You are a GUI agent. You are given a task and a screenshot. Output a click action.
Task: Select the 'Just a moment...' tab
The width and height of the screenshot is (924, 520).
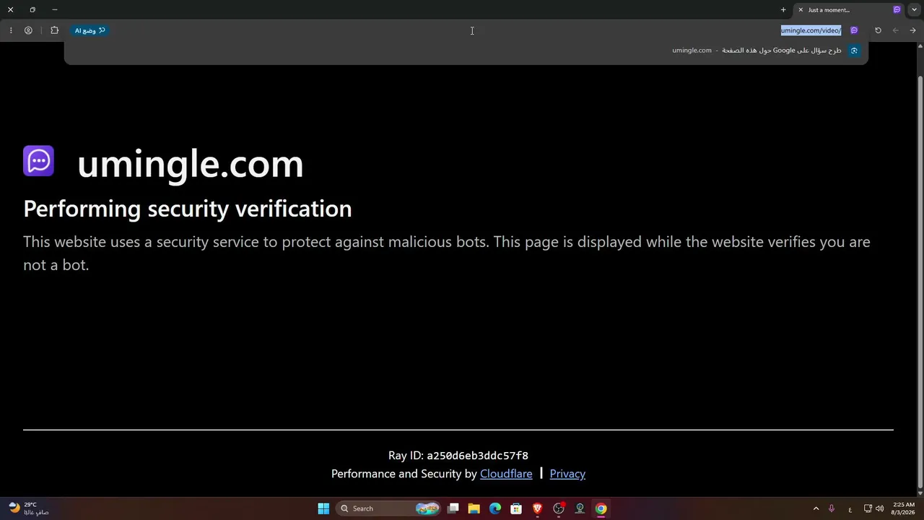coord(849,10)
